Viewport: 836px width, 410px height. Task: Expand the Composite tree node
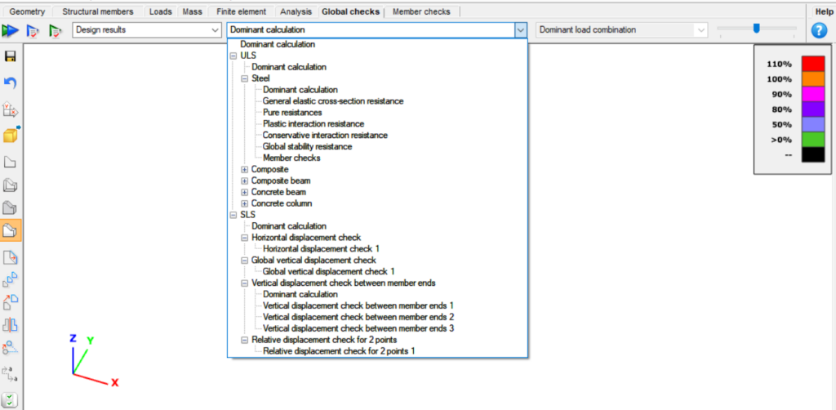tap(244, 170)
